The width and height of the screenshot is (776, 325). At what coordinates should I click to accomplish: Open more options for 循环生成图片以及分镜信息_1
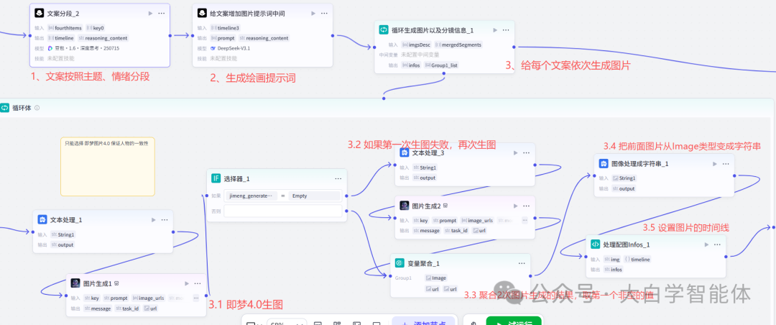tap(506, 29)
